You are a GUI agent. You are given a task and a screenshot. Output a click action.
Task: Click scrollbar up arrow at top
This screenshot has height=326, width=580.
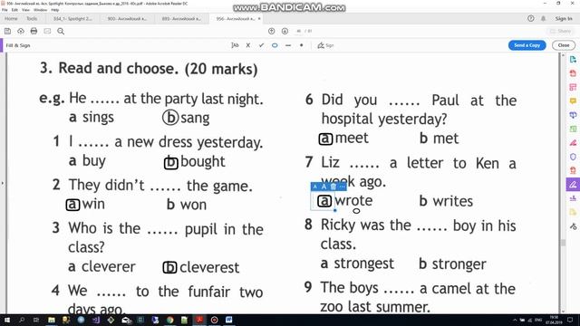563,55
